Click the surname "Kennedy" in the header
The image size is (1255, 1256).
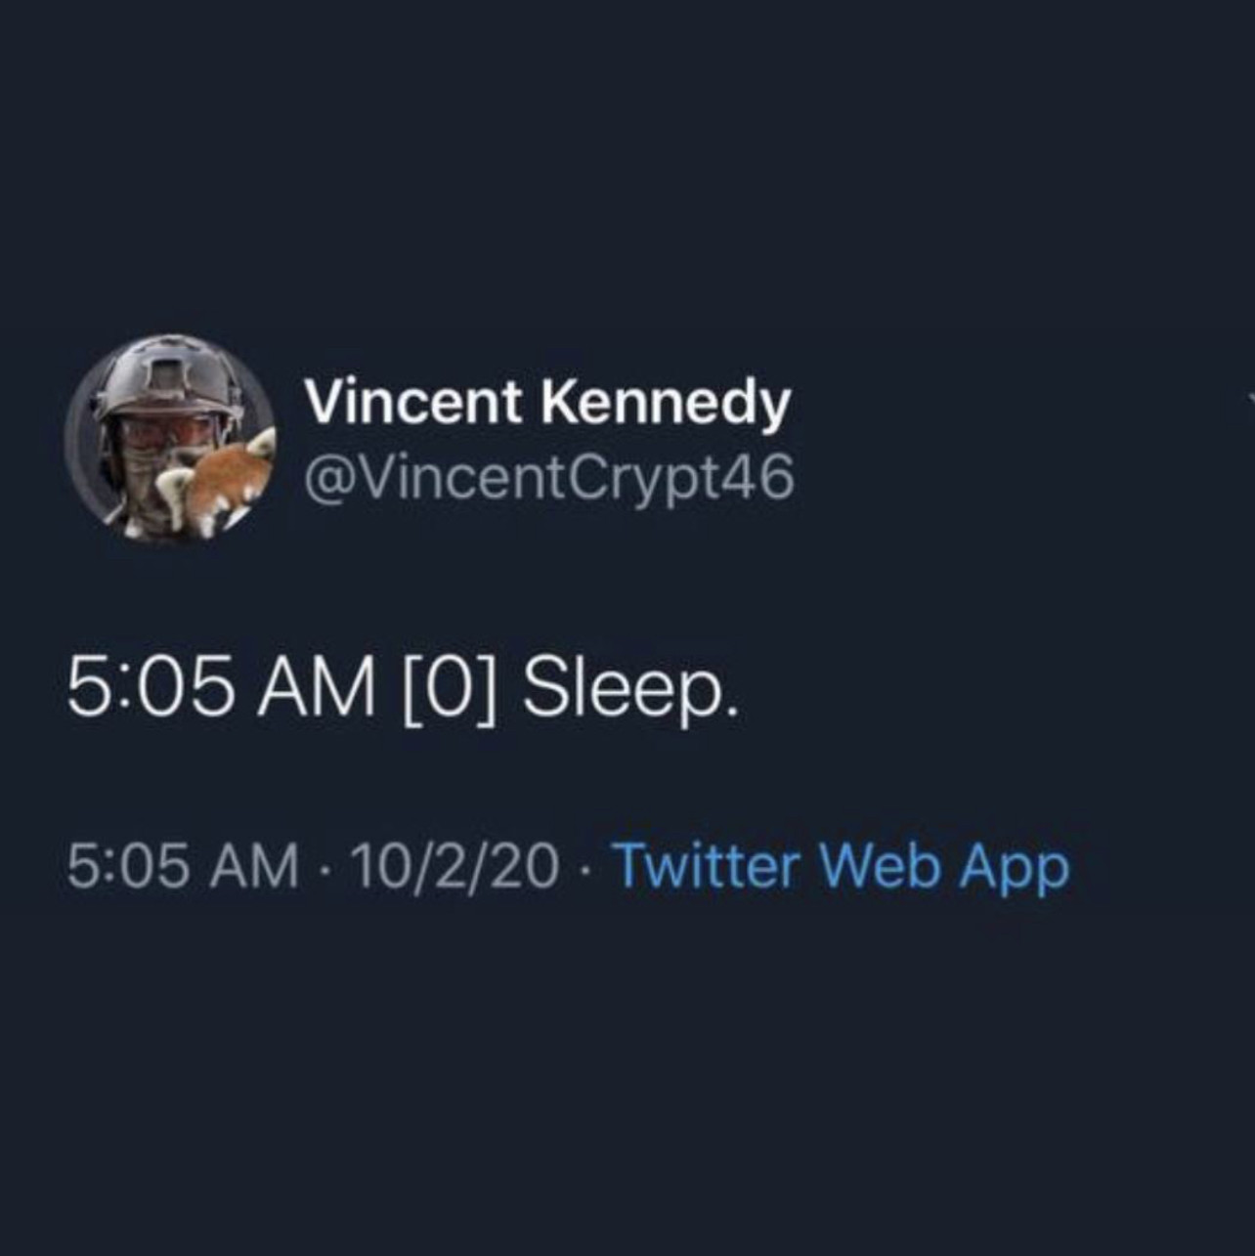tap(667, 403)
